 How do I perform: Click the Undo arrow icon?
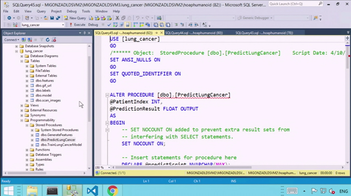tap(137, 18)
